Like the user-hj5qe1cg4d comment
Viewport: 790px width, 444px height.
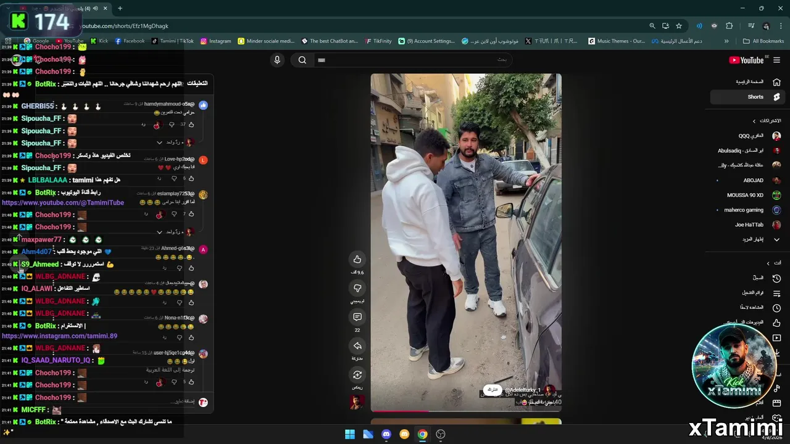[x=191, y=382]
